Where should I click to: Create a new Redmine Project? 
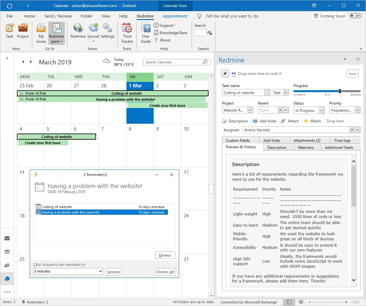[23, 31]
